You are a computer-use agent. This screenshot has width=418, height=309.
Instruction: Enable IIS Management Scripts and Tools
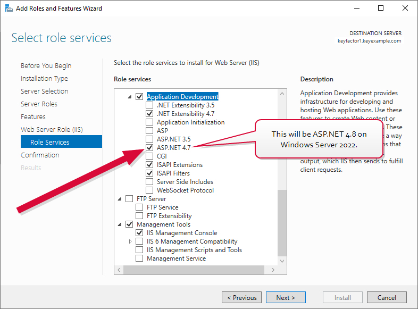click(140, 250)
